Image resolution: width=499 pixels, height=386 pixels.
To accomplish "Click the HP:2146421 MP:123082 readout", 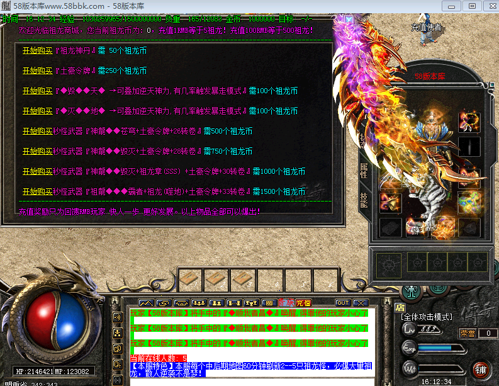I will pyautogui.click(x=53, y=372).
